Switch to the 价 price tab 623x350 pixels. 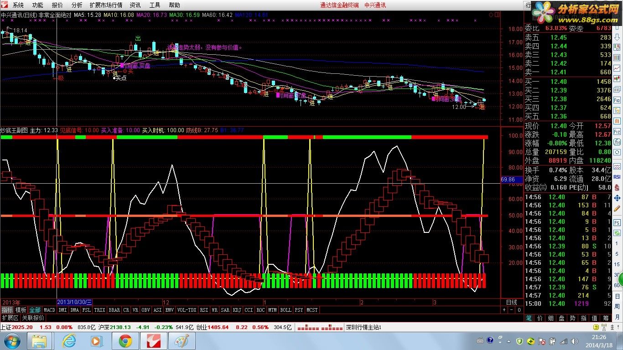[x=540, y=318]
